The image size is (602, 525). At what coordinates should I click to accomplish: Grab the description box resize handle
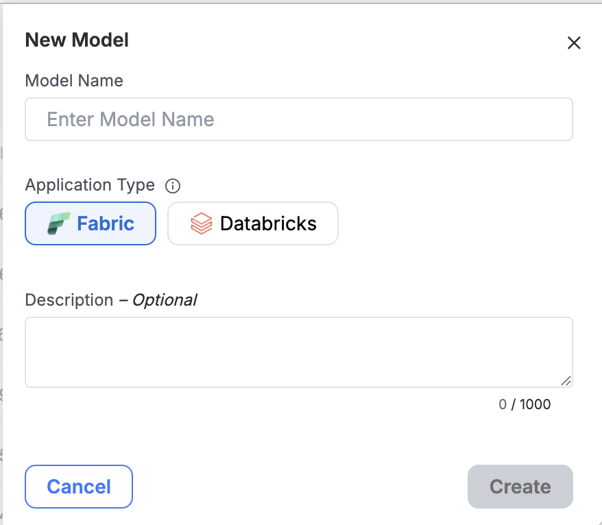pyautogui.click(x=566, y=380)
